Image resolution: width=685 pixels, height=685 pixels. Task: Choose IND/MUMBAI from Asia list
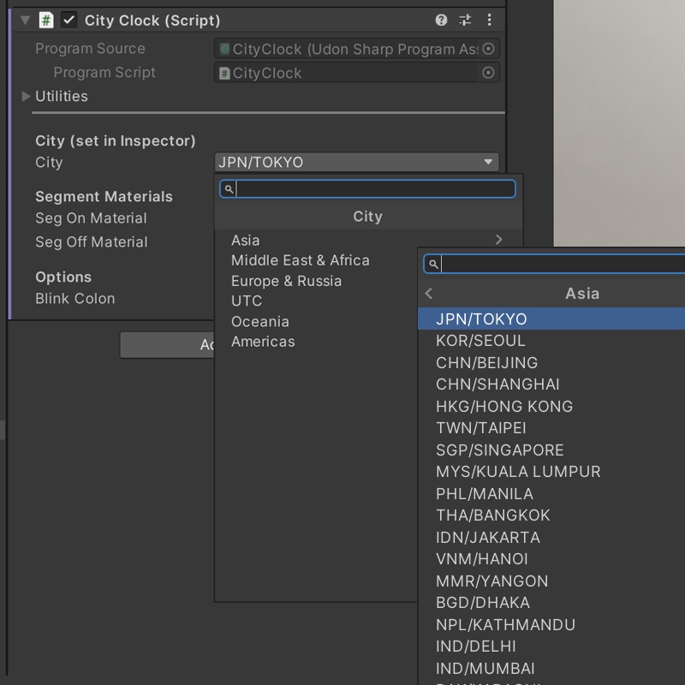click(551, 669)
